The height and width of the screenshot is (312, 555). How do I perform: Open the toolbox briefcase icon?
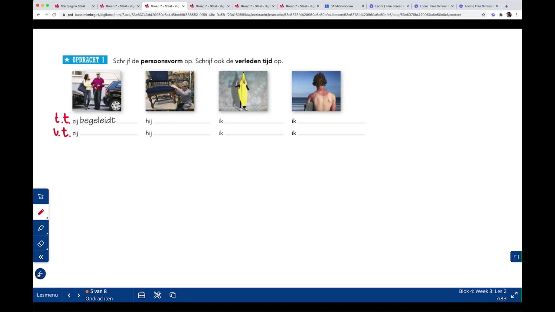pyautogui.click(x=141, y=295)
